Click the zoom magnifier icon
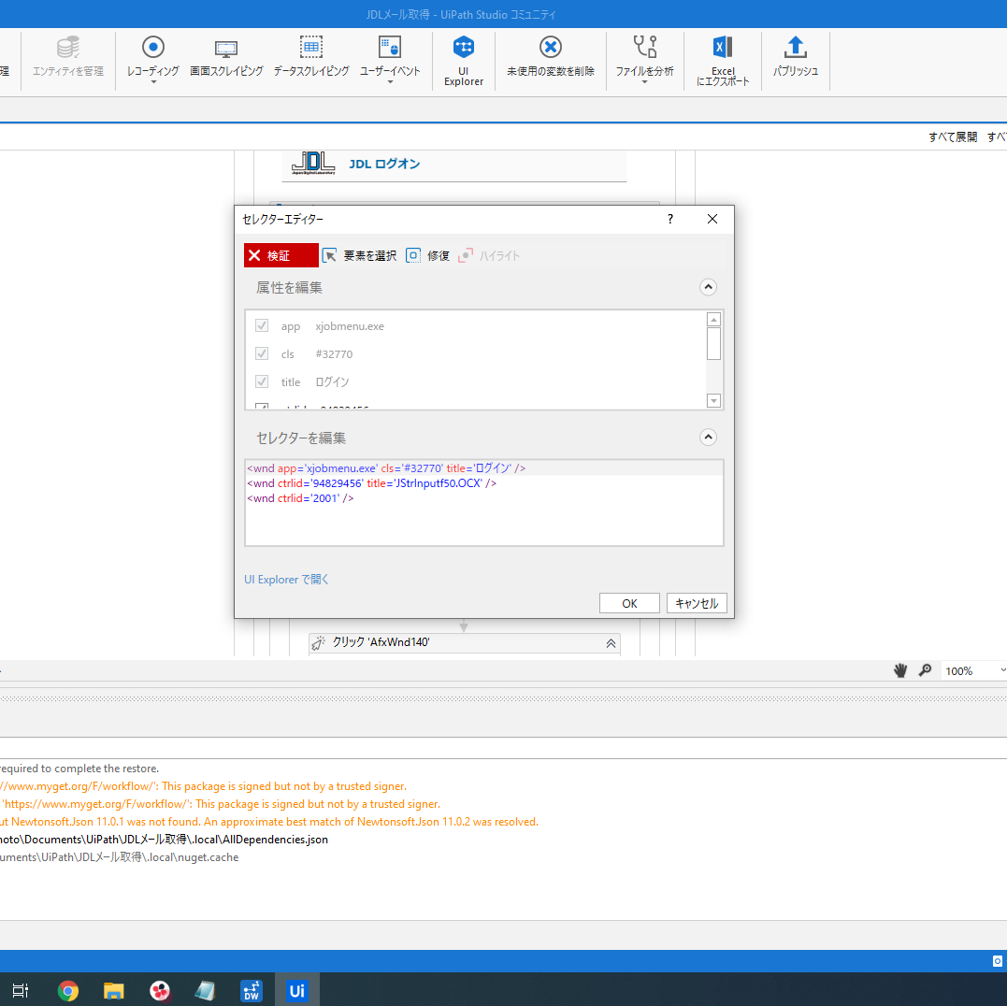 tap(925, 671)
